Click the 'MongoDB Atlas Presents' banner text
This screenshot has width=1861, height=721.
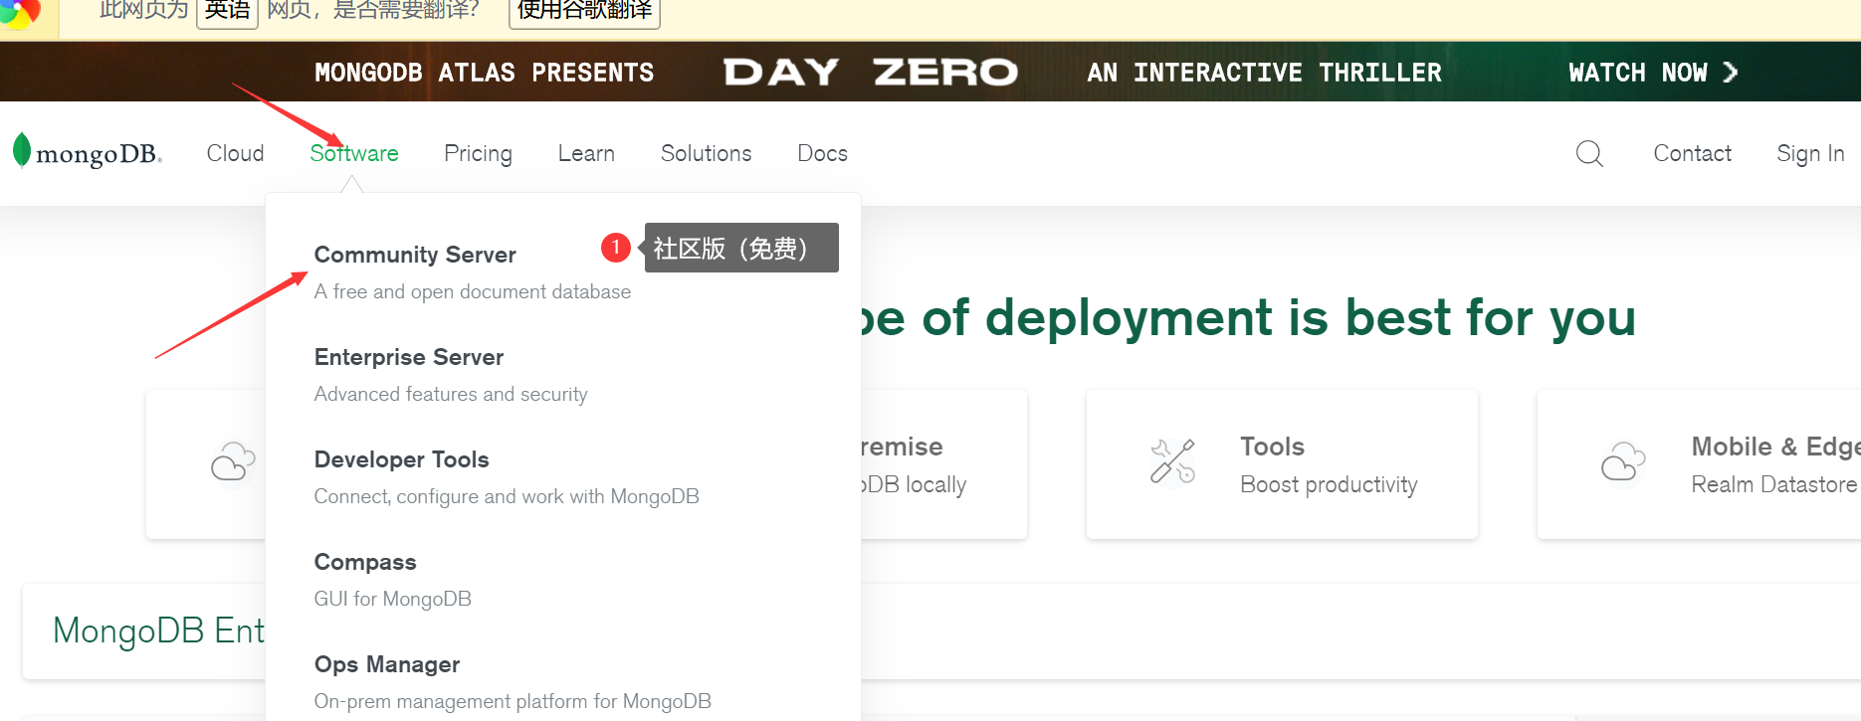(485, 73)
